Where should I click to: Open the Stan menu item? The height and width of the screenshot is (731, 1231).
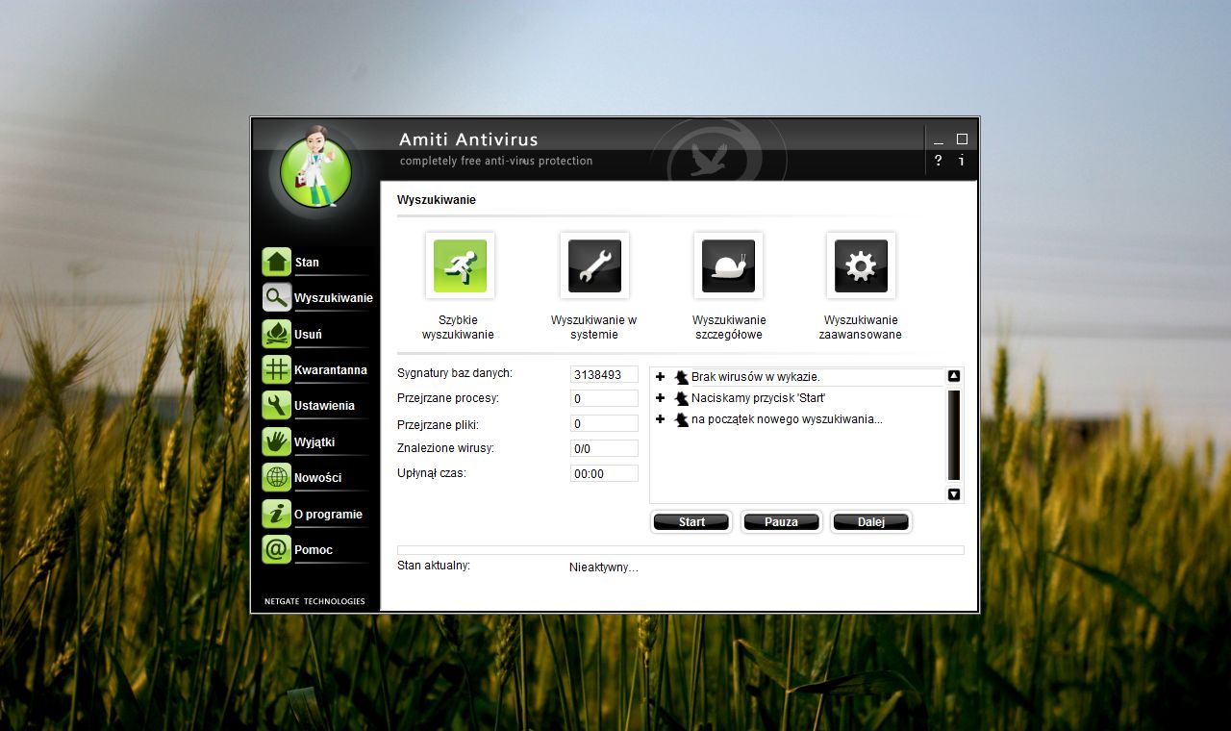307,263
